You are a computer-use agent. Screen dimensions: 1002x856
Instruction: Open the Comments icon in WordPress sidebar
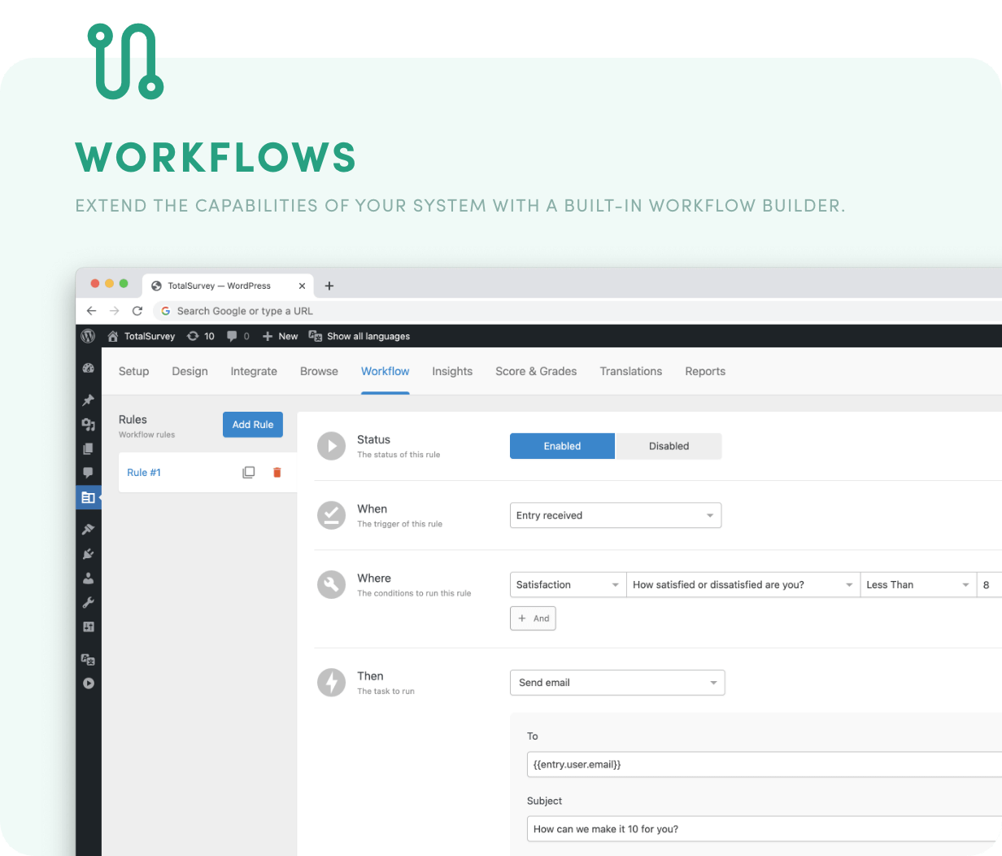(89, 473)
